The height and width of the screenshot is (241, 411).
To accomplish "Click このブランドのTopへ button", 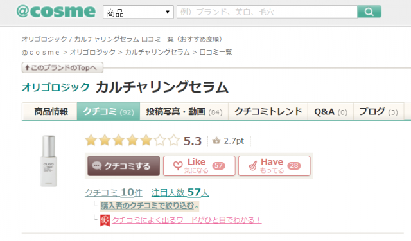I will point(62,68).
